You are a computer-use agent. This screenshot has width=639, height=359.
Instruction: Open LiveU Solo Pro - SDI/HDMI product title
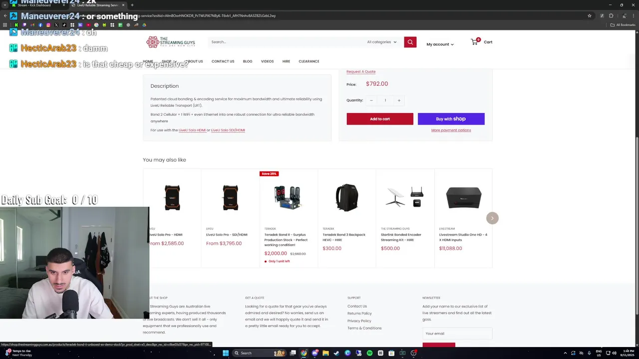click(x=227, y=234)
